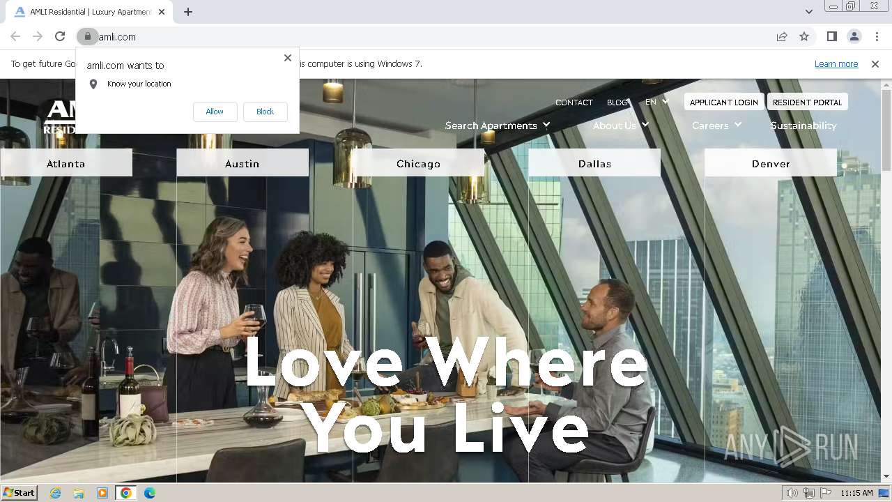Screen dimensions: 892x502
Task: Click the RESIDENT PORTAL button
Action: (807, 102)
